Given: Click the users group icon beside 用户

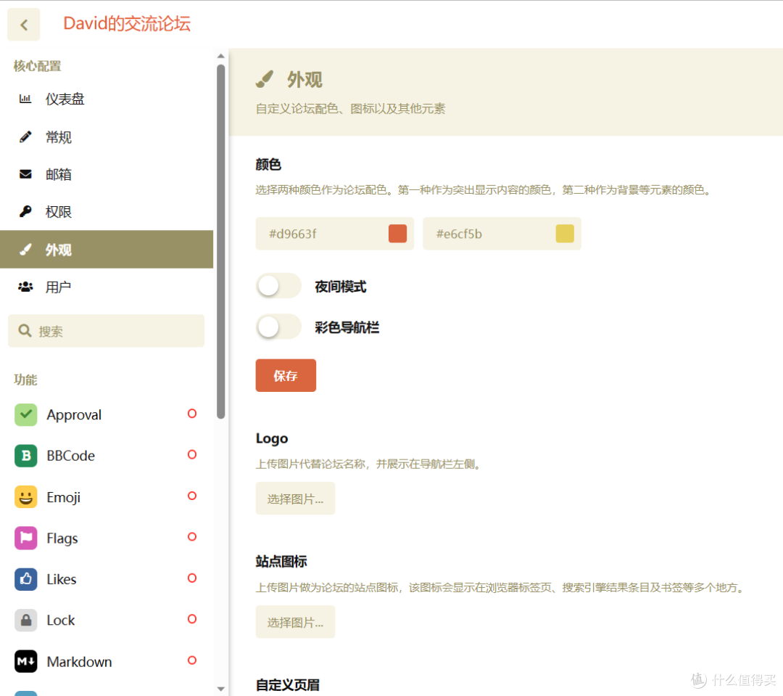Looking at the screenshot, I should coord(25,287).
